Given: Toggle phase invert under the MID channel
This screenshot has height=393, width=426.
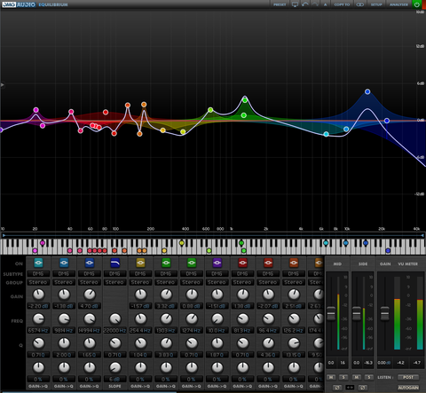Looking at the screenshot, I should [337, 387].
